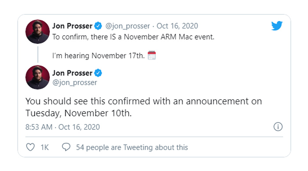Click the Jon Prosser name in the reply tweet
Image resolution: width=308 pixels, height=171 pixels.
pos(72,73)
